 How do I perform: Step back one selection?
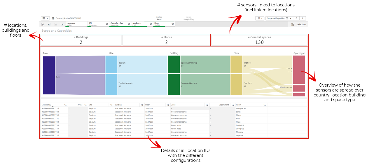click(49, 24)
